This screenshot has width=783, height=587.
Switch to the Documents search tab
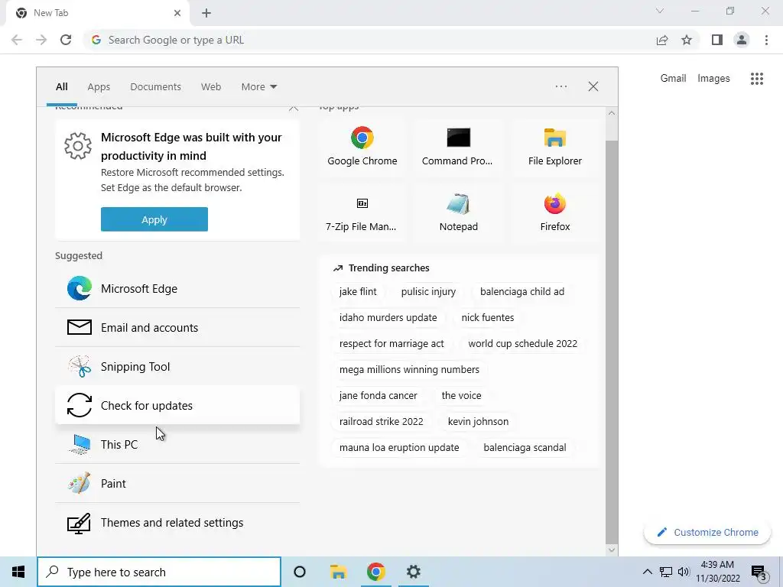pos(155,87)
